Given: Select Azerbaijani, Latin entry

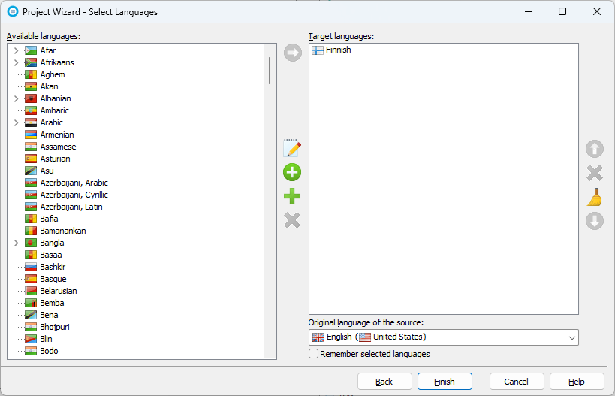Looking at the screenshot, I should pos(71,207).
